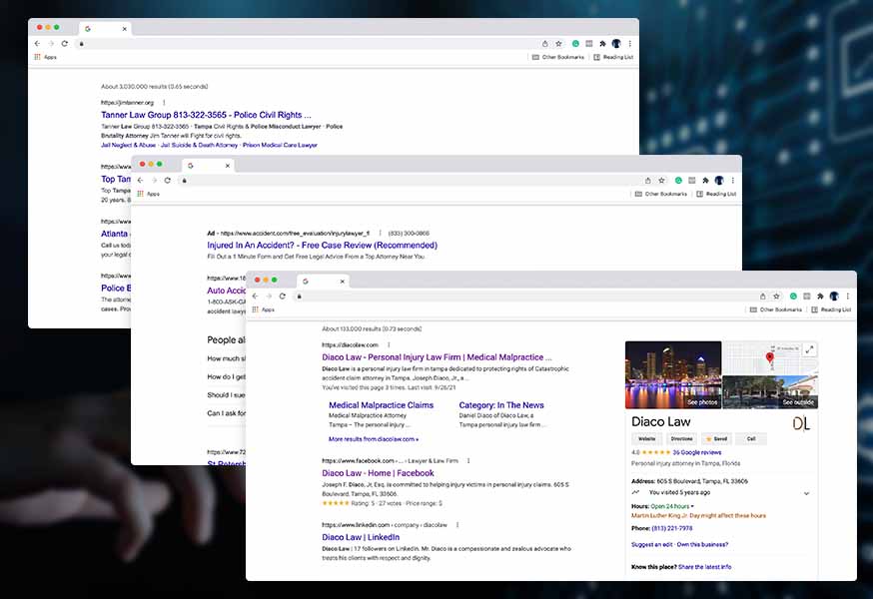Close the tab in the middle browser window
Image resolution: width=873 pixels, height=599 pixels.
coord(228,166)
